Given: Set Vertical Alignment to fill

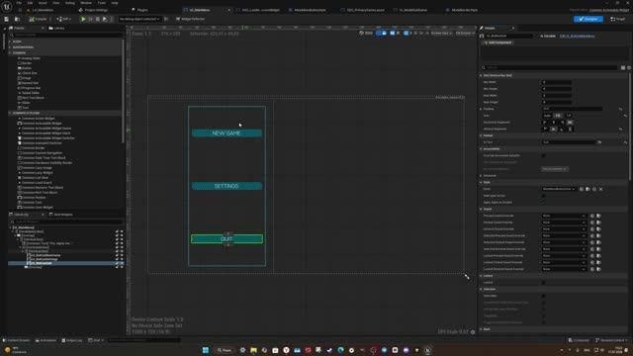Looking at the screenshot, I should (570, 130).
